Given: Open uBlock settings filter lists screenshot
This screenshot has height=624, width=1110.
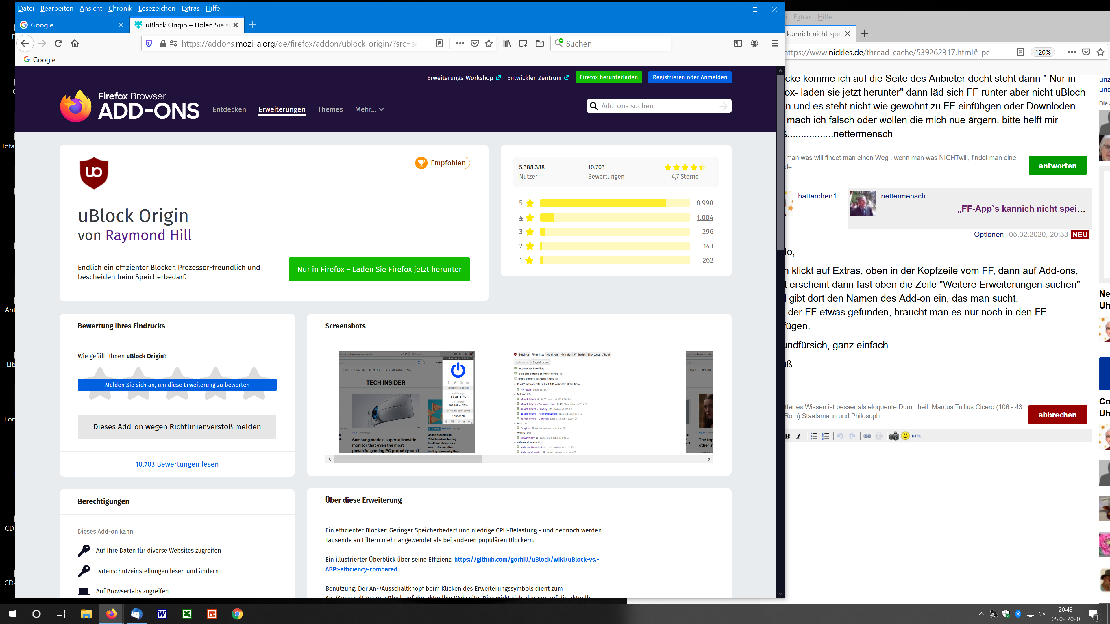Looking at the screenshot, I should (x=580, y=402).
